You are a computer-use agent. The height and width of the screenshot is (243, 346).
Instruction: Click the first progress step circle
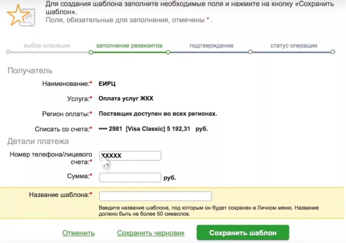pos(8,52)
